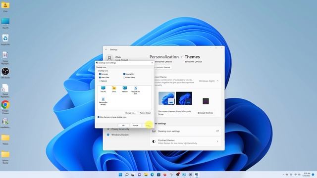Select the Windows dark theme thumbnail
The image size is (317, 178).
tap(184, 98)
